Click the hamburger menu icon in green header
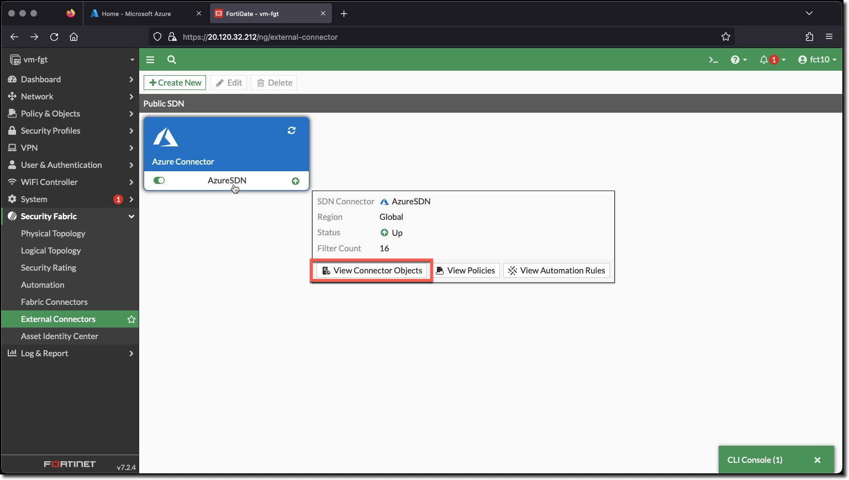Image resolution: width=849 pixels, height=480 pixels. [150, 60]
